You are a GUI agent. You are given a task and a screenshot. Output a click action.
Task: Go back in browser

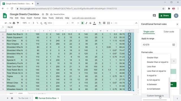pyautogui.click(x=3, y=9)
